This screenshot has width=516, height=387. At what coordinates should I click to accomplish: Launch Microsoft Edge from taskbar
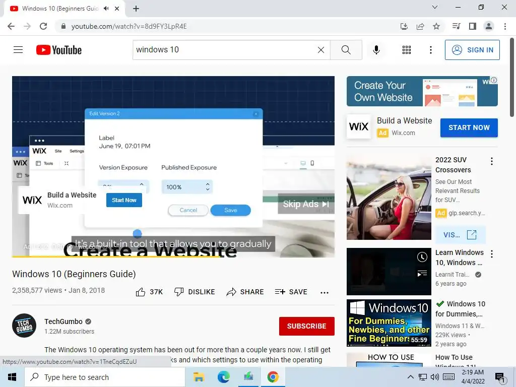[x=223, y=377]
